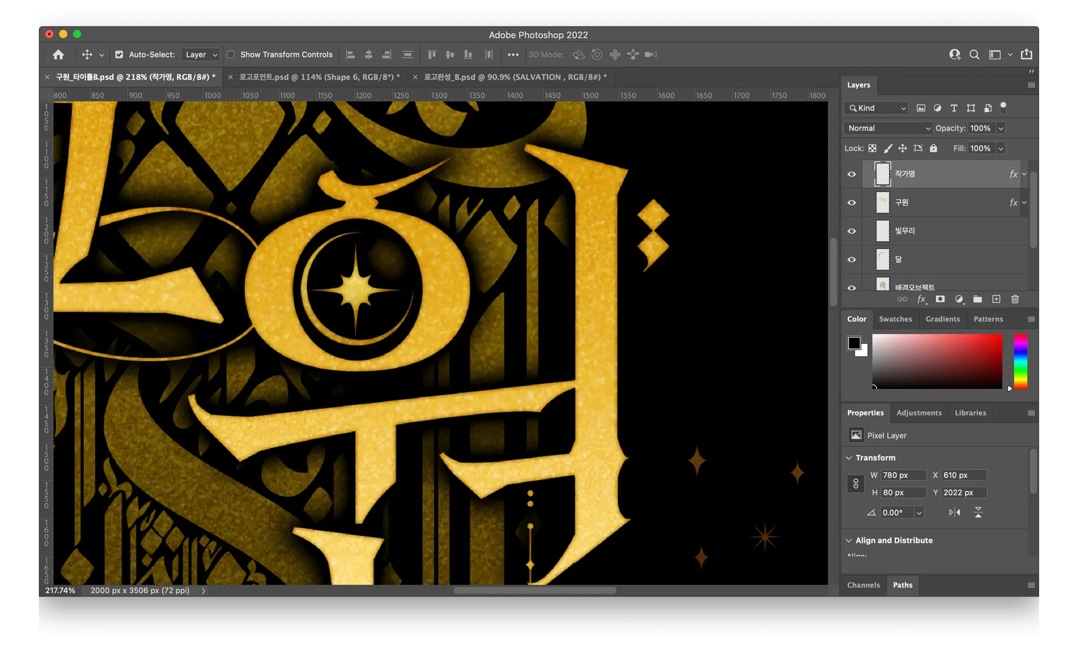This screenshot has width=1078, height=648.
Task: Enable Show Transform Controls checkbox
Action: 231,55
